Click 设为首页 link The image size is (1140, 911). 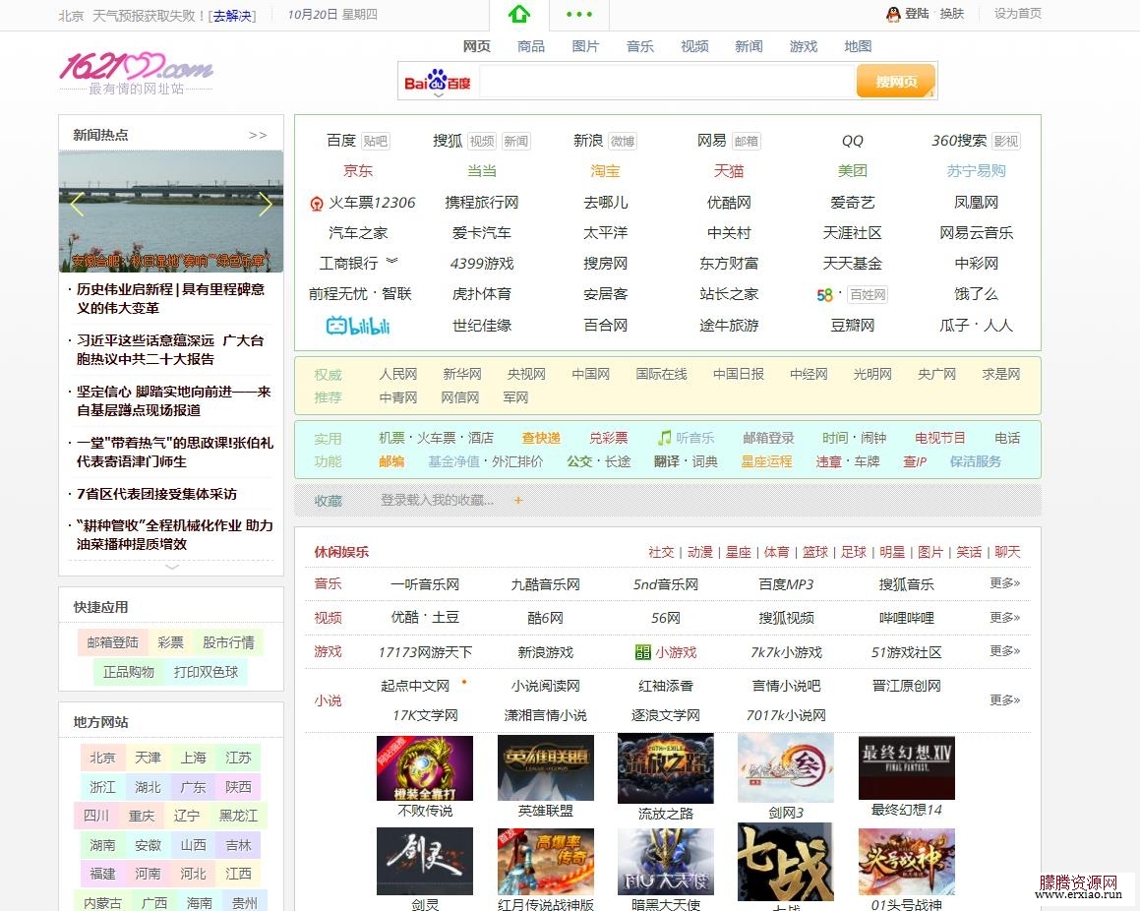1018,14
